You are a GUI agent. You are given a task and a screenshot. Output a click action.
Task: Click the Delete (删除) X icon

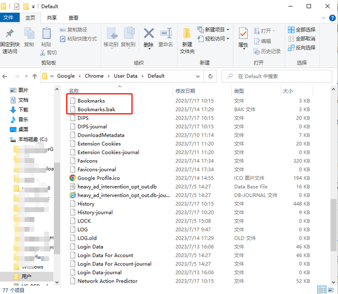[149, 34]
